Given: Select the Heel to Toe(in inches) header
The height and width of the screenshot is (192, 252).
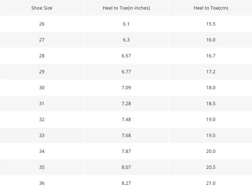Looking at the screenshot, I should pos(126,8).
